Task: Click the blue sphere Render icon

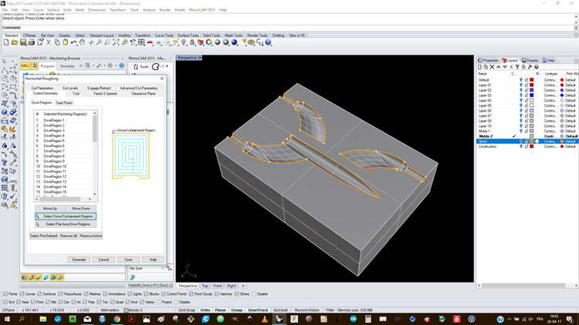Action: pos(235,43)
